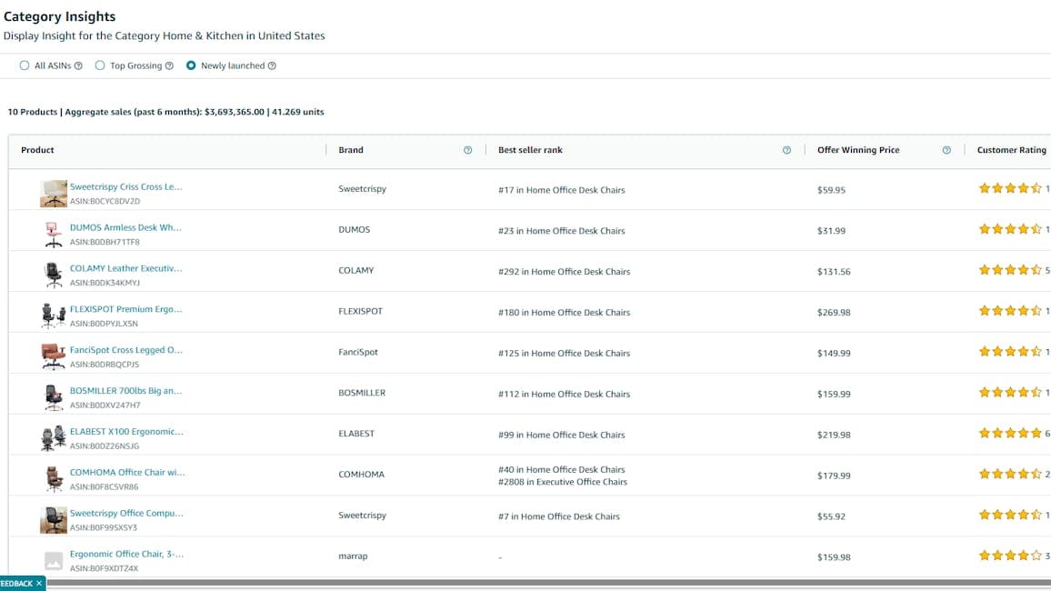Click #2808 in Executive Office Chairs
1051x591 pixels.
click(563, 482)
